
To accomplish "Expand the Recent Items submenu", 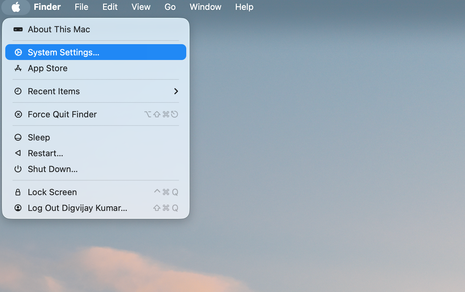I will coord(176,91).
